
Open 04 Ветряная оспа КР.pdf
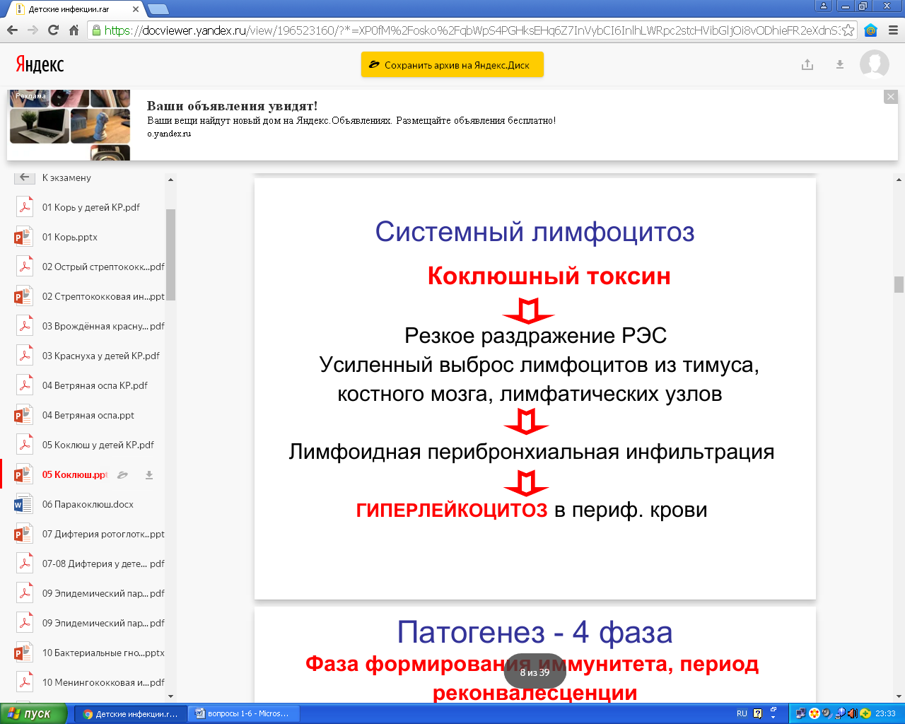(95, 385)
